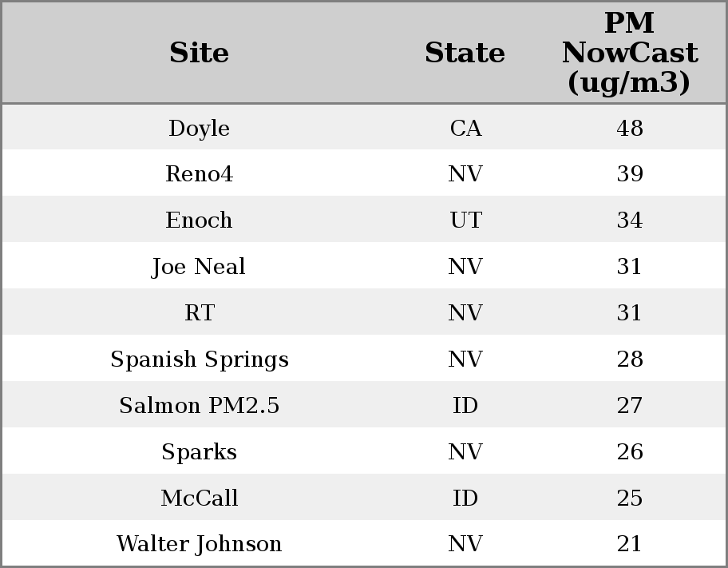Click the CA state cell for Doyle

[465, 129]
